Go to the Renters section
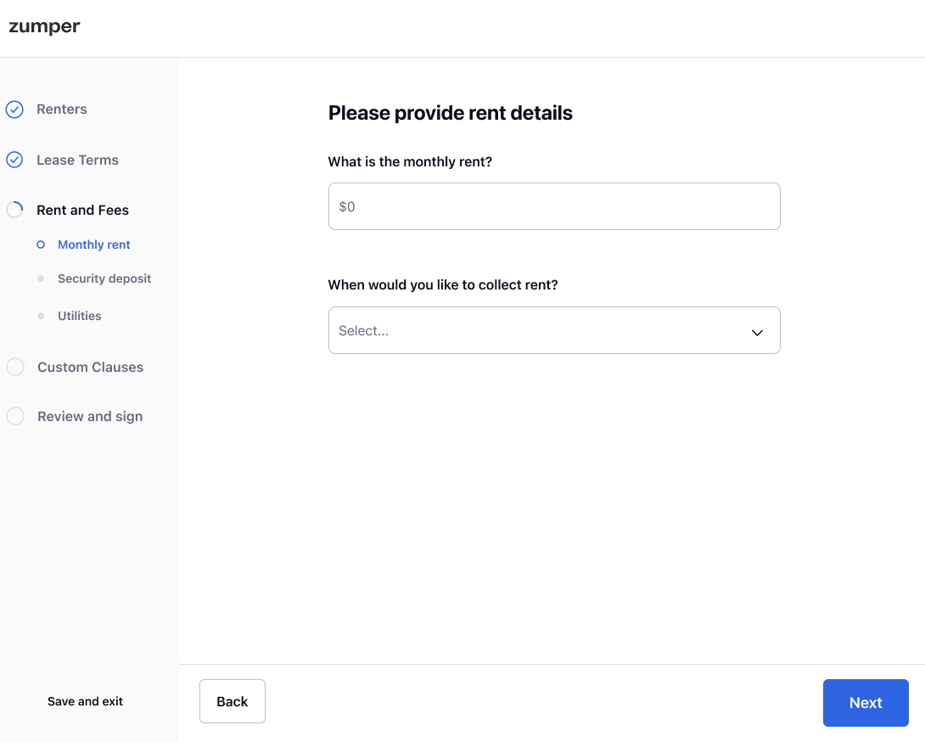 (x=62, y=110)
